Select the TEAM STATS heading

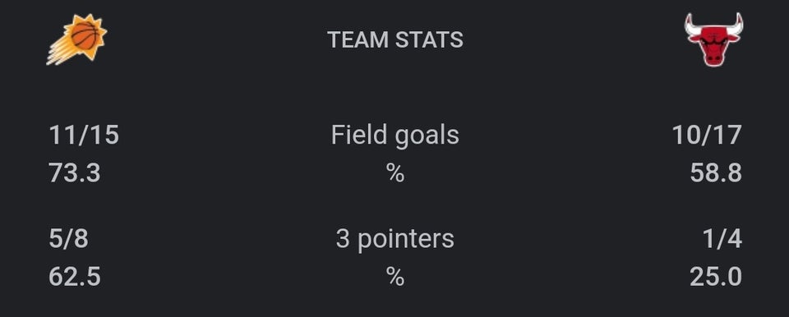pos(395,40)
